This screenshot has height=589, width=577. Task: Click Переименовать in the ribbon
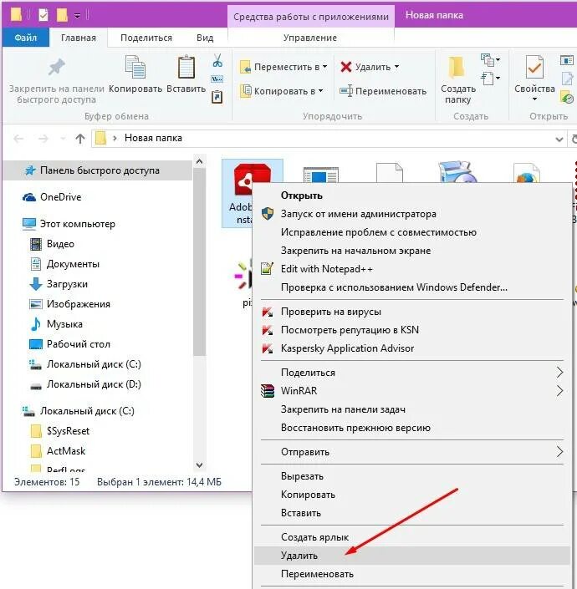(383, 91)
